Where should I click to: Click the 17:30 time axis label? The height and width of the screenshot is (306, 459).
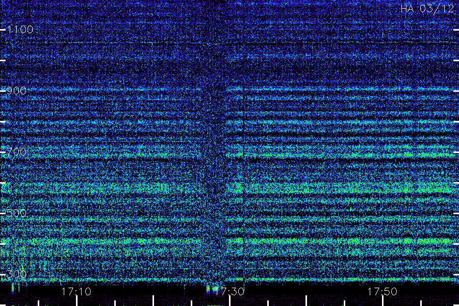point(229,291)
